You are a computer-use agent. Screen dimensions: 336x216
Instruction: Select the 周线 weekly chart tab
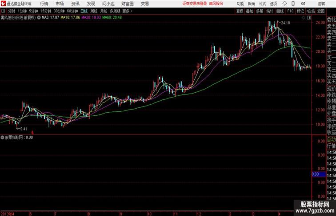[x=94, y=11]
